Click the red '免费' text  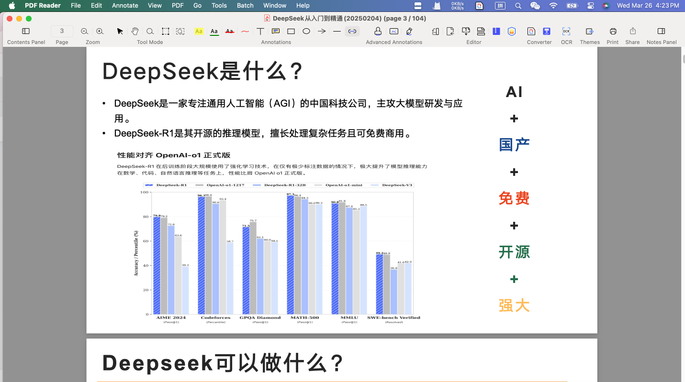pyautogui.click(x=514, y=198)
